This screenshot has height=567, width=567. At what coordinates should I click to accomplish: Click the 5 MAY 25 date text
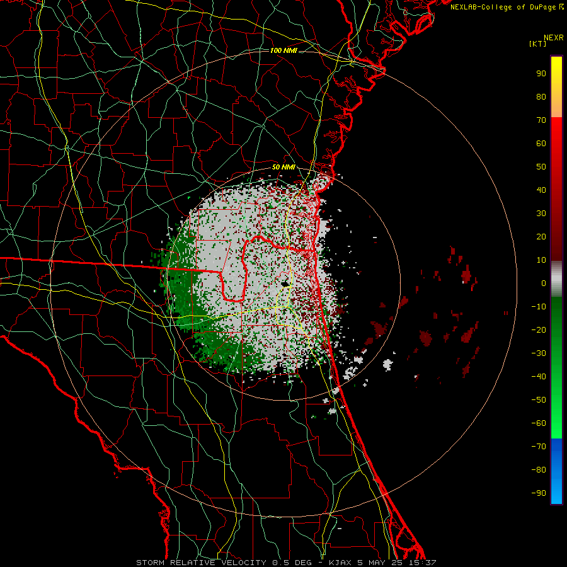(380, 563)
